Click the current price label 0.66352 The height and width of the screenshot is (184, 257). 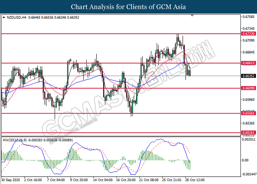coord(249,76)
